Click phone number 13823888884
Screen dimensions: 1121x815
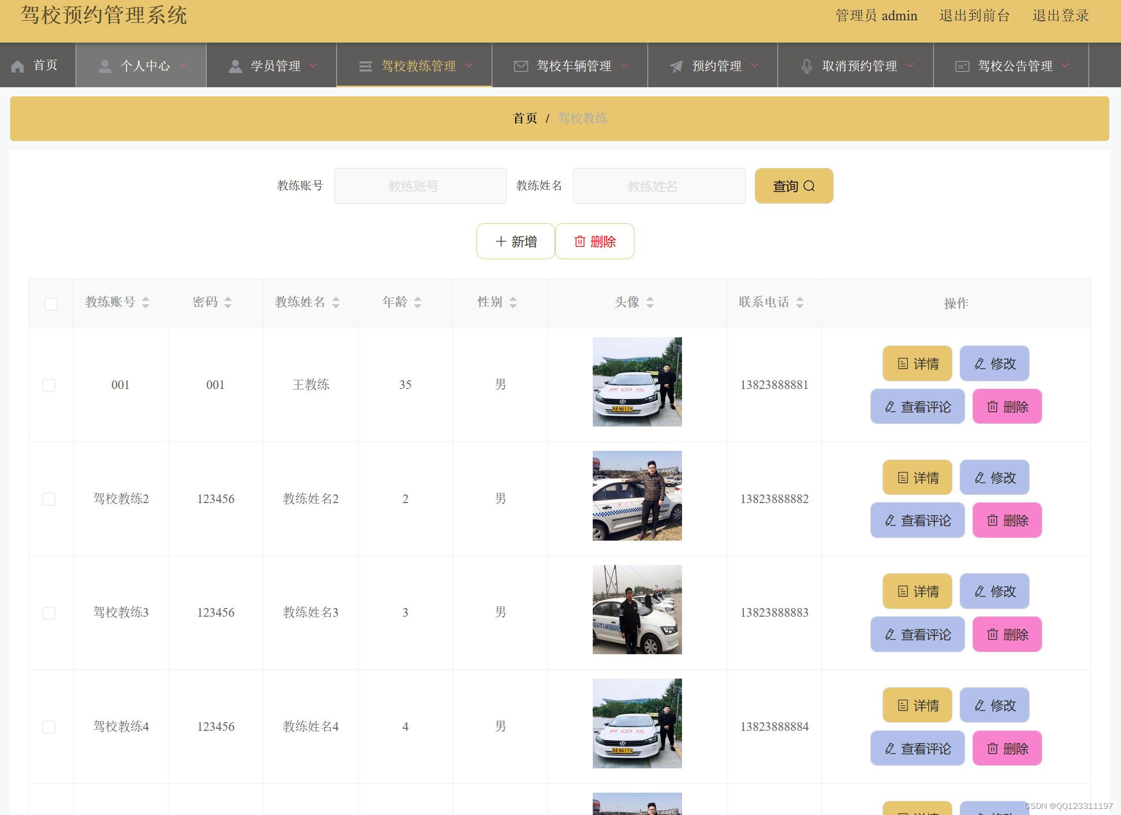[x=774, y=727]
